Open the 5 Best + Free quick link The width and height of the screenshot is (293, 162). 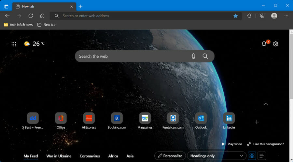pos(33,121)
